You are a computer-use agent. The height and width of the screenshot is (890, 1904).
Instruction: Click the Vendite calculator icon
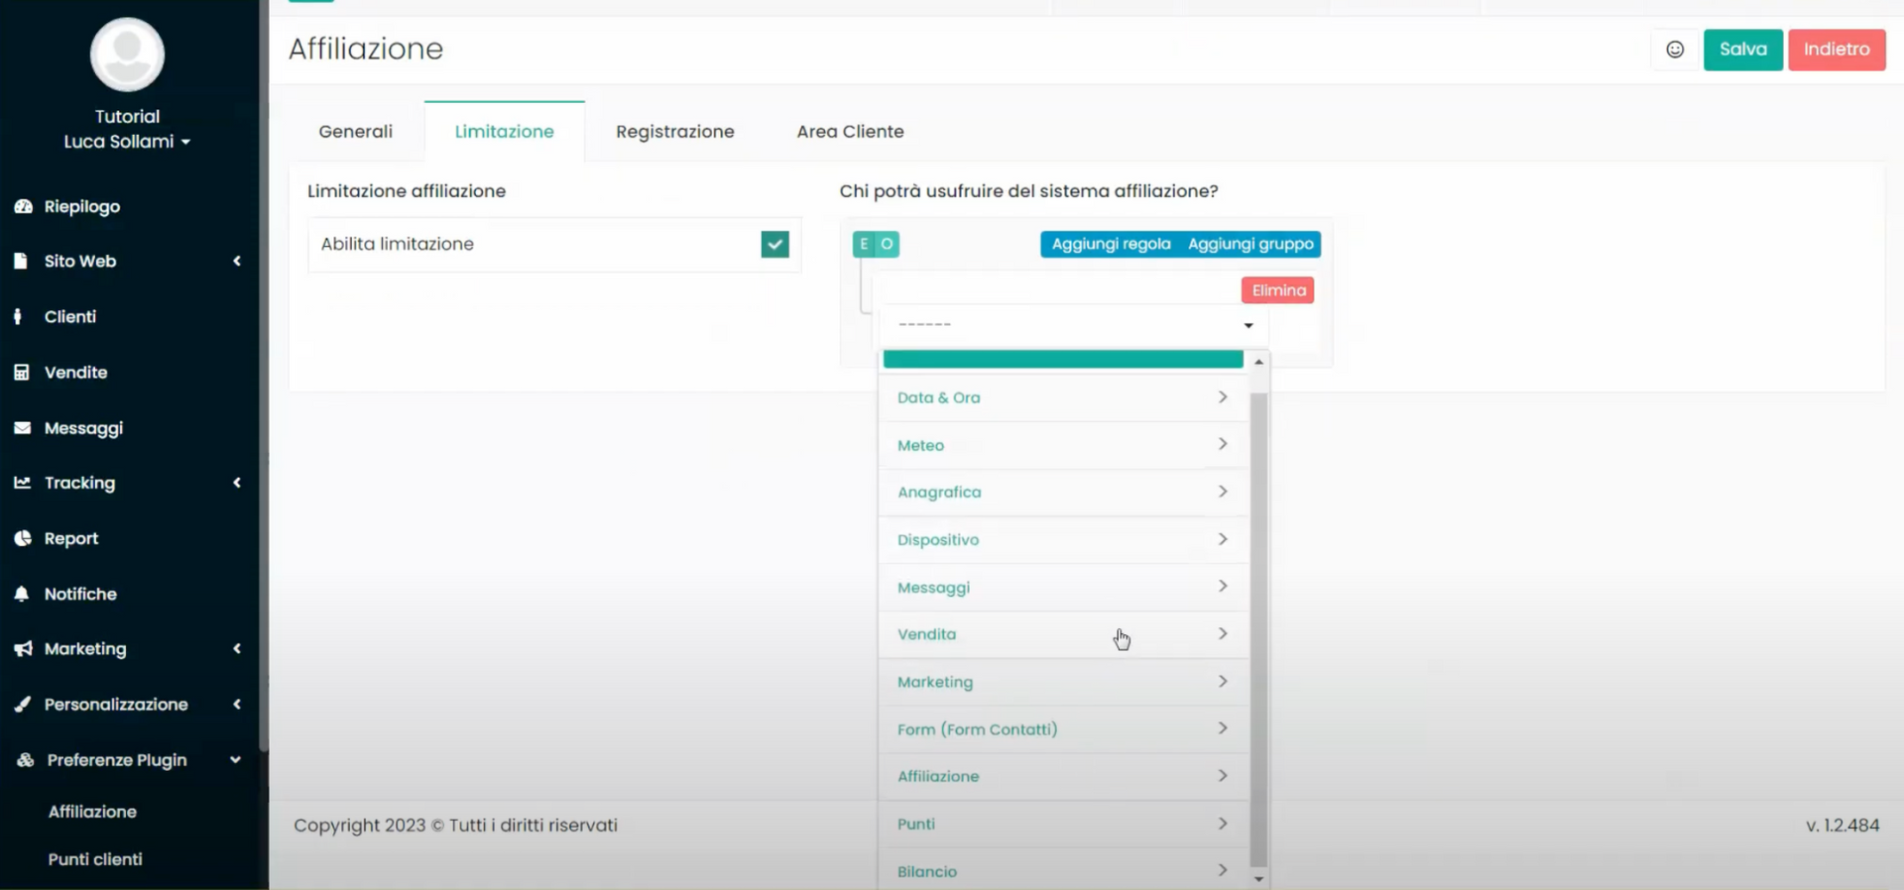pyautogui.click(x=21, y=372)
